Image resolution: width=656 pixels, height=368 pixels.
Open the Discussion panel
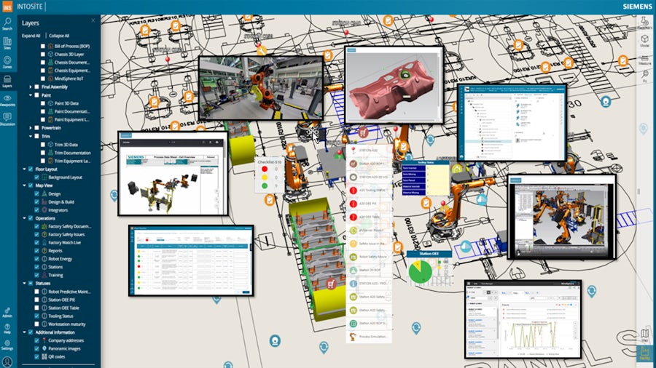pos(7,119)
